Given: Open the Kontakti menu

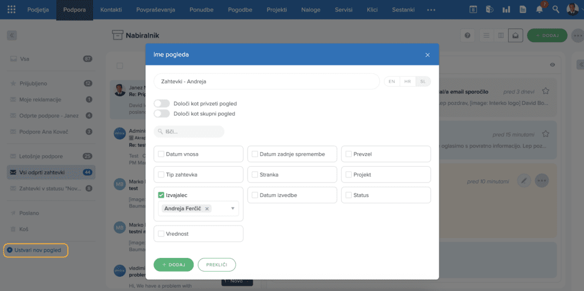Looking at the screenshot, I should point(111,10).
